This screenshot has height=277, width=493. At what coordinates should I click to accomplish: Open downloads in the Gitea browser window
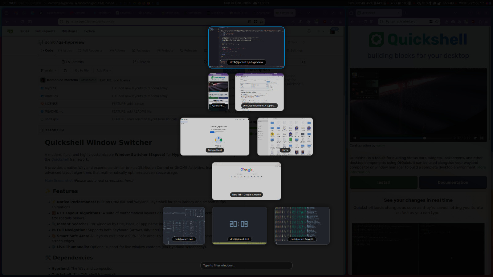pyautogui.click(x=293, y=22)
